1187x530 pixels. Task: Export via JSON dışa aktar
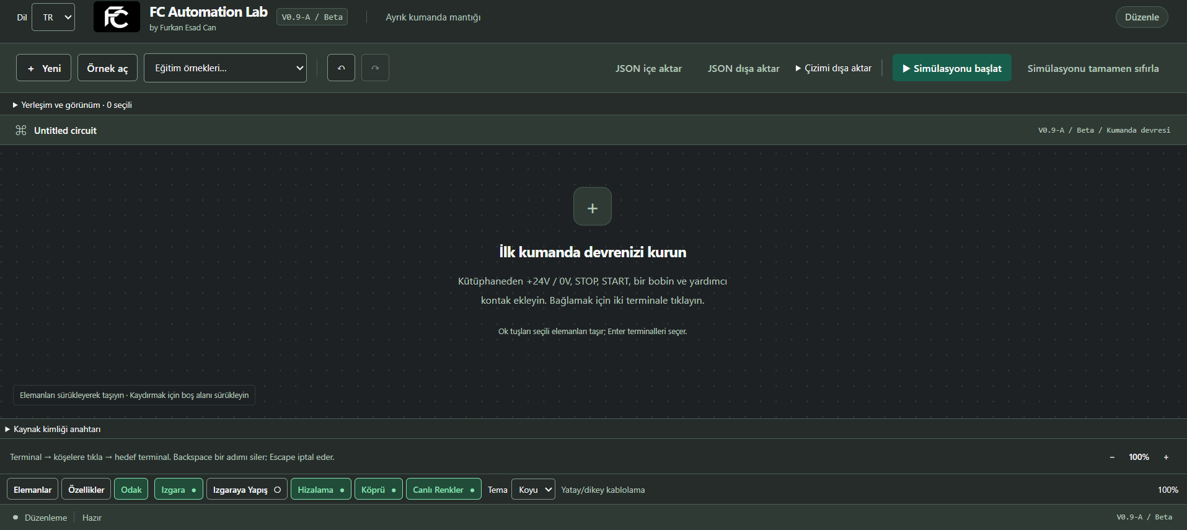[x=744, y=68]
